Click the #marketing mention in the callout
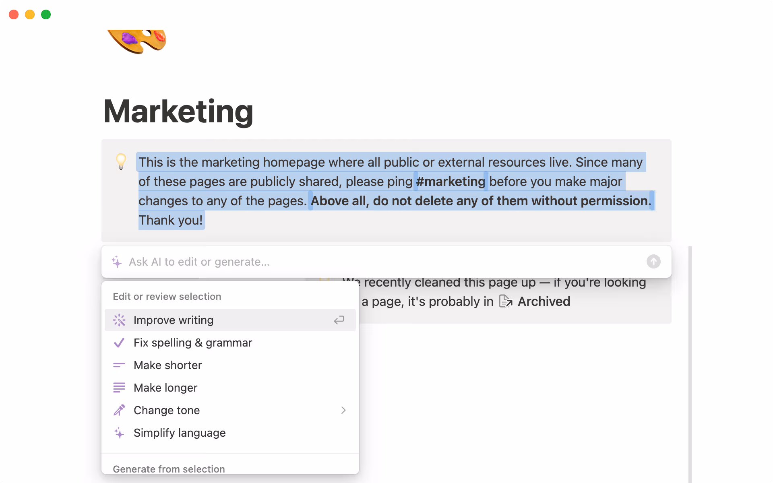773x483 pixels. 450,181
